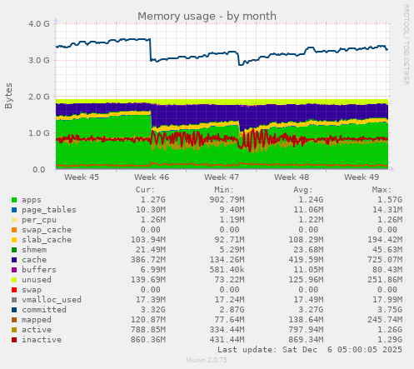Click the slab_cache yellow legend swatch
The height and width of the screenshot is (369, 414).
click(x=14, y=240)
